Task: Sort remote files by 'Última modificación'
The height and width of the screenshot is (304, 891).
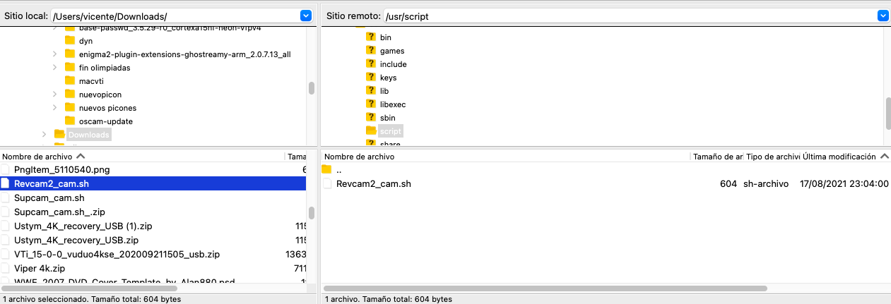Action: [839, 157]
